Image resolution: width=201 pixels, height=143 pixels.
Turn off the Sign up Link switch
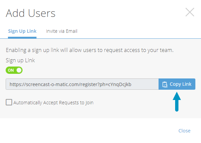point(14,70)
